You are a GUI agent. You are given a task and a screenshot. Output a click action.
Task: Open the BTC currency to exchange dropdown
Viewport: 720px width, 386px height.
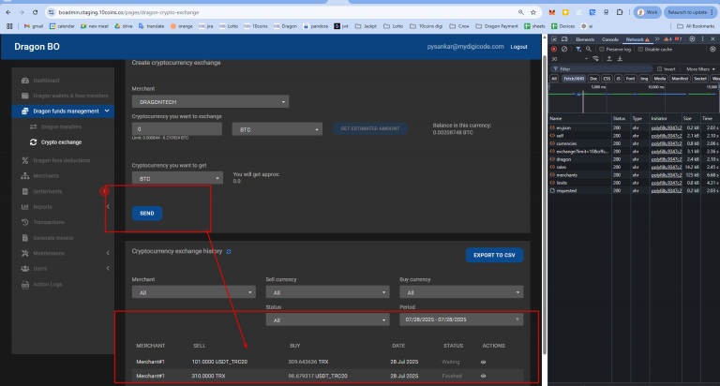pos(277,129)
